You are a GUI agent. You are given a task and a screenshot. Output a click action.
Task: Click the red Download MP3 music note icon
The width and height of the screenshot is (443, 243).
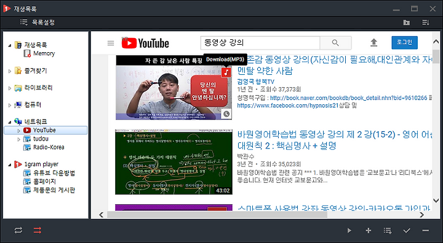click(x=226, y=72)
